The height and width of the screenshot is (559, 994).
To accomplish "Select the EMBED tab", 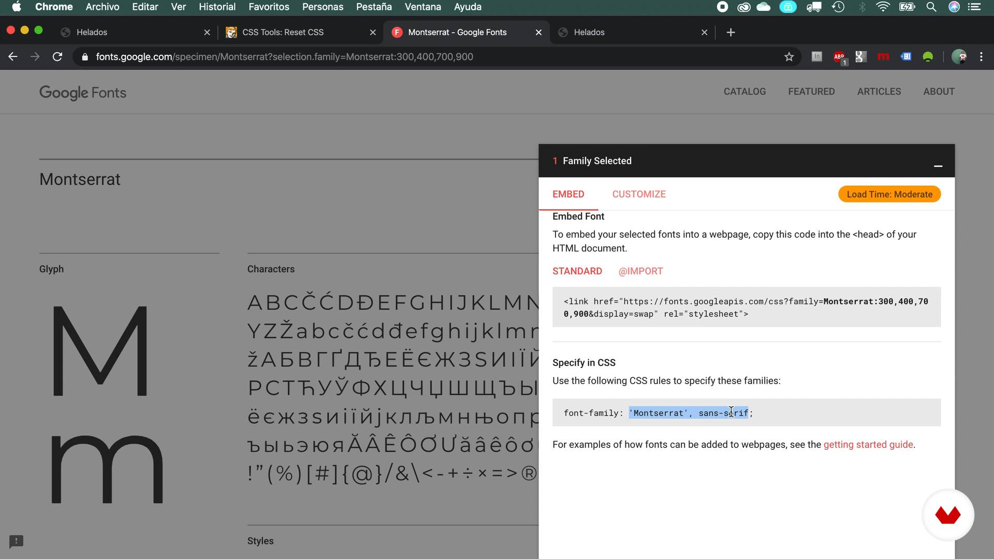I will (568, 194).
